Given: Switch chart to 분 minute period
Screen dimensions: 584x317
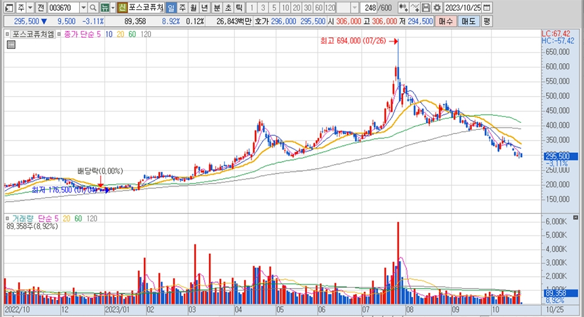Looking at the screenshot, I should [x=216, y=8].
